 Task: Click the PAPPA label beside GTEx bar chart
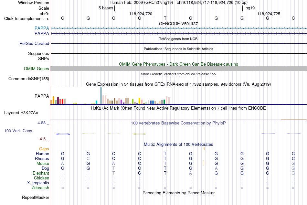point(42,96)
